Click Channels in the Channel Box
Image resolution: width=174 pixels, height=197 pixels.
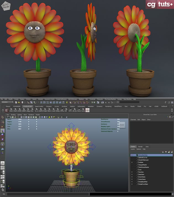133,120
